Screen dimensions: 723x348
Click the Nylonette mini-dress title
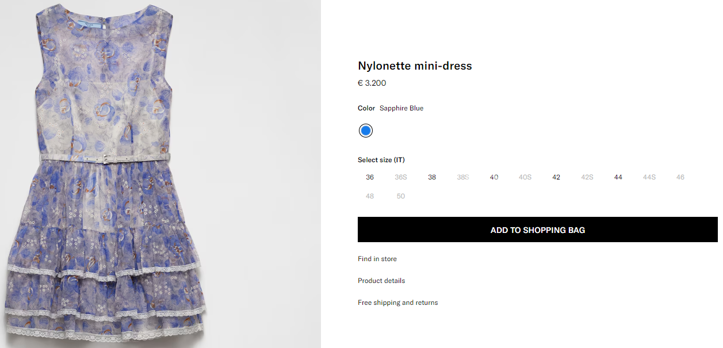coord(415,66)
